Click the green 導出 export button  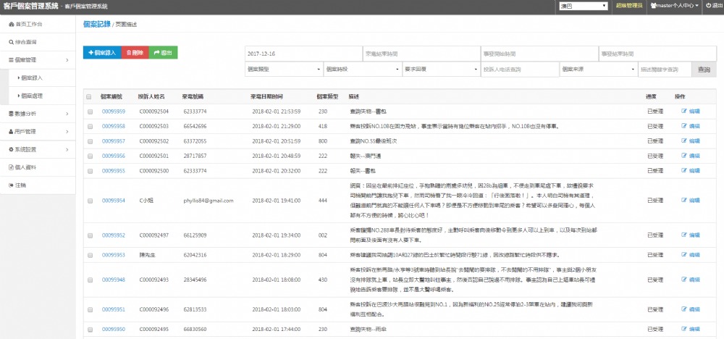tap(163, 53)
